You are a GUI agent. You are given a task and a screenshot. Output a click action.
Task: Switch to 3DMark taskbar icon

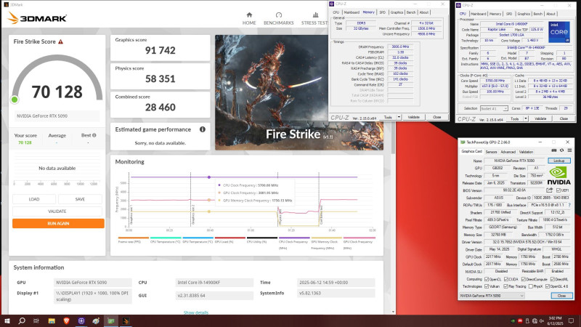[x=126, y=320]
